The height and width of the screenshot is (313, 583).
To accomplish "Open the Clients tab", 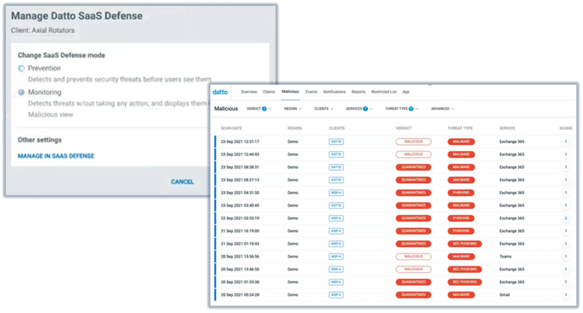I will (269, 92).
